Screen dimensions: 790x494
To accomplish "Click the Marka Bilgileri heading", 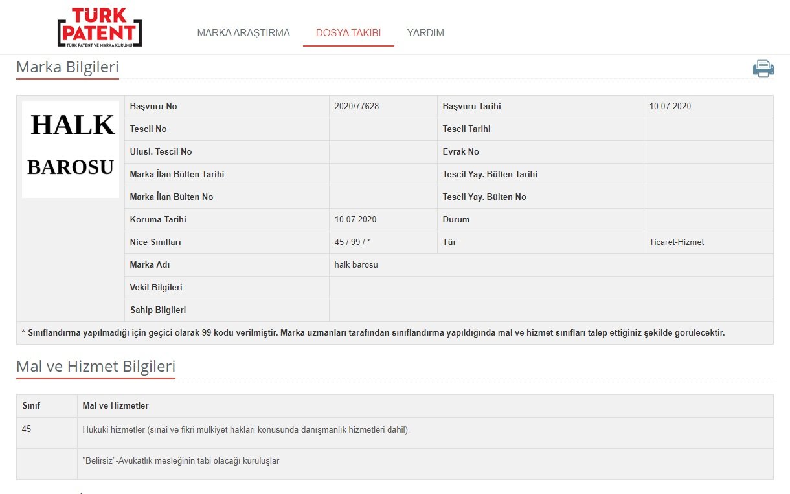I will tap(67, 67).
